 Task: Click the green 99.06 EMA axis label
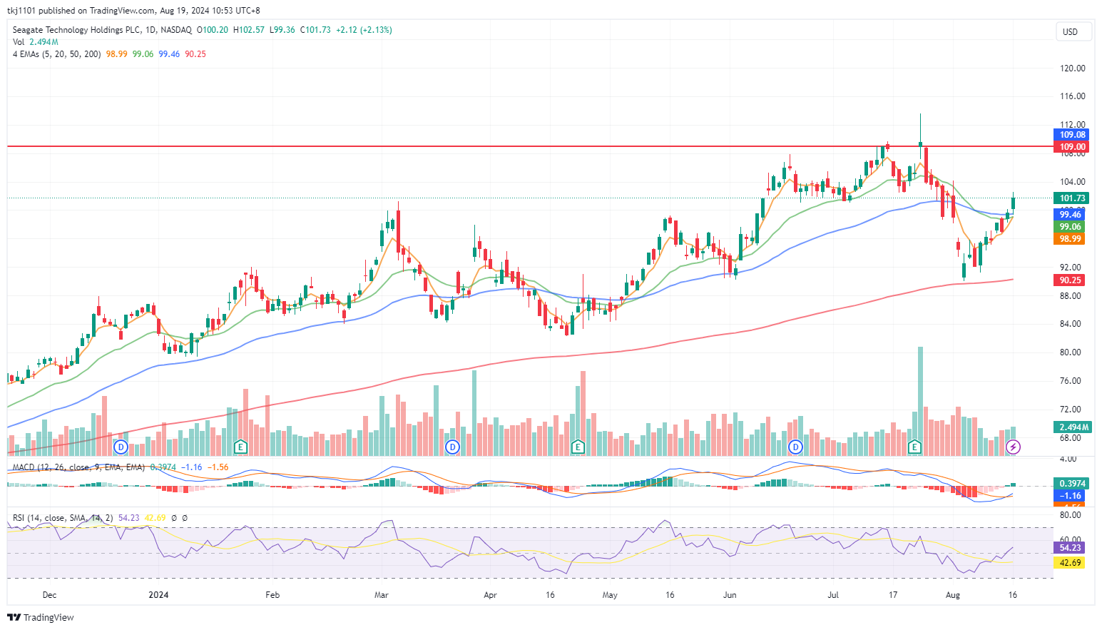pyautogui.click(x=1069, y=227)
